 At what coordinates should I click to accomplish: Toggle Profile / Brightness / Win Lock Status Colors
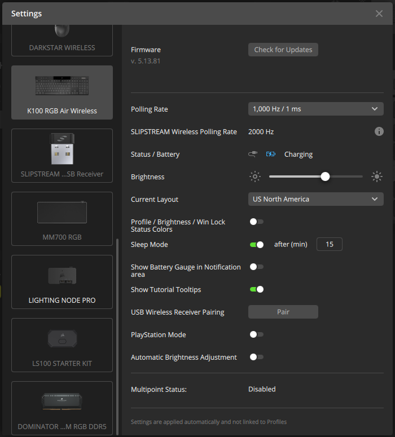[x=256, y=222]
